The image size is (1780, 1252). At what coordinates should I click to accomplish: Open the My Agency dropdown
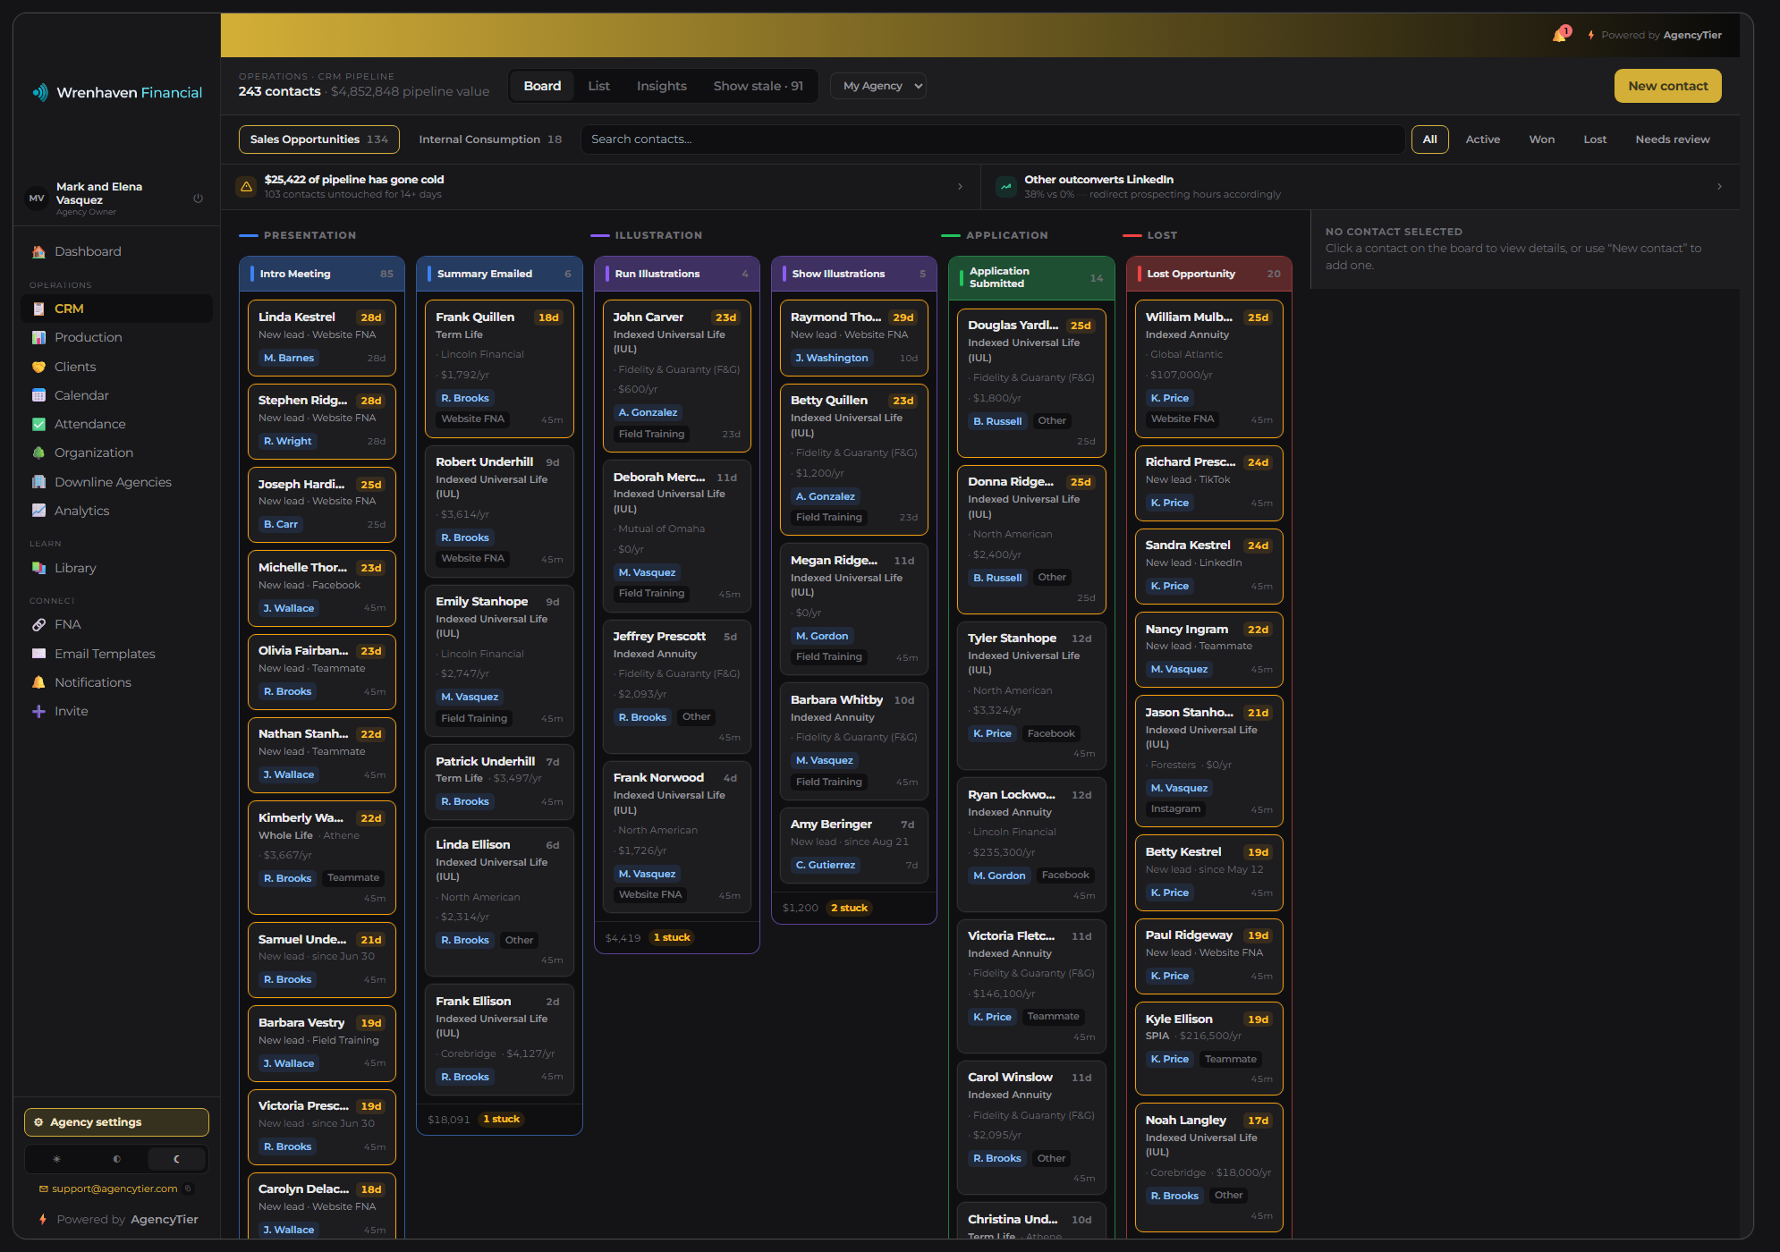click(x=877, y=86)
